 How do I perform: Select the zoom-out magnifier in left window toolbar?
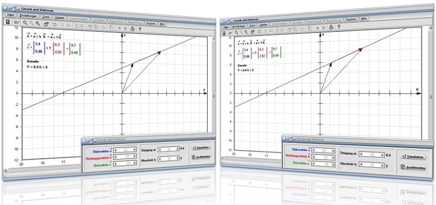38,24
